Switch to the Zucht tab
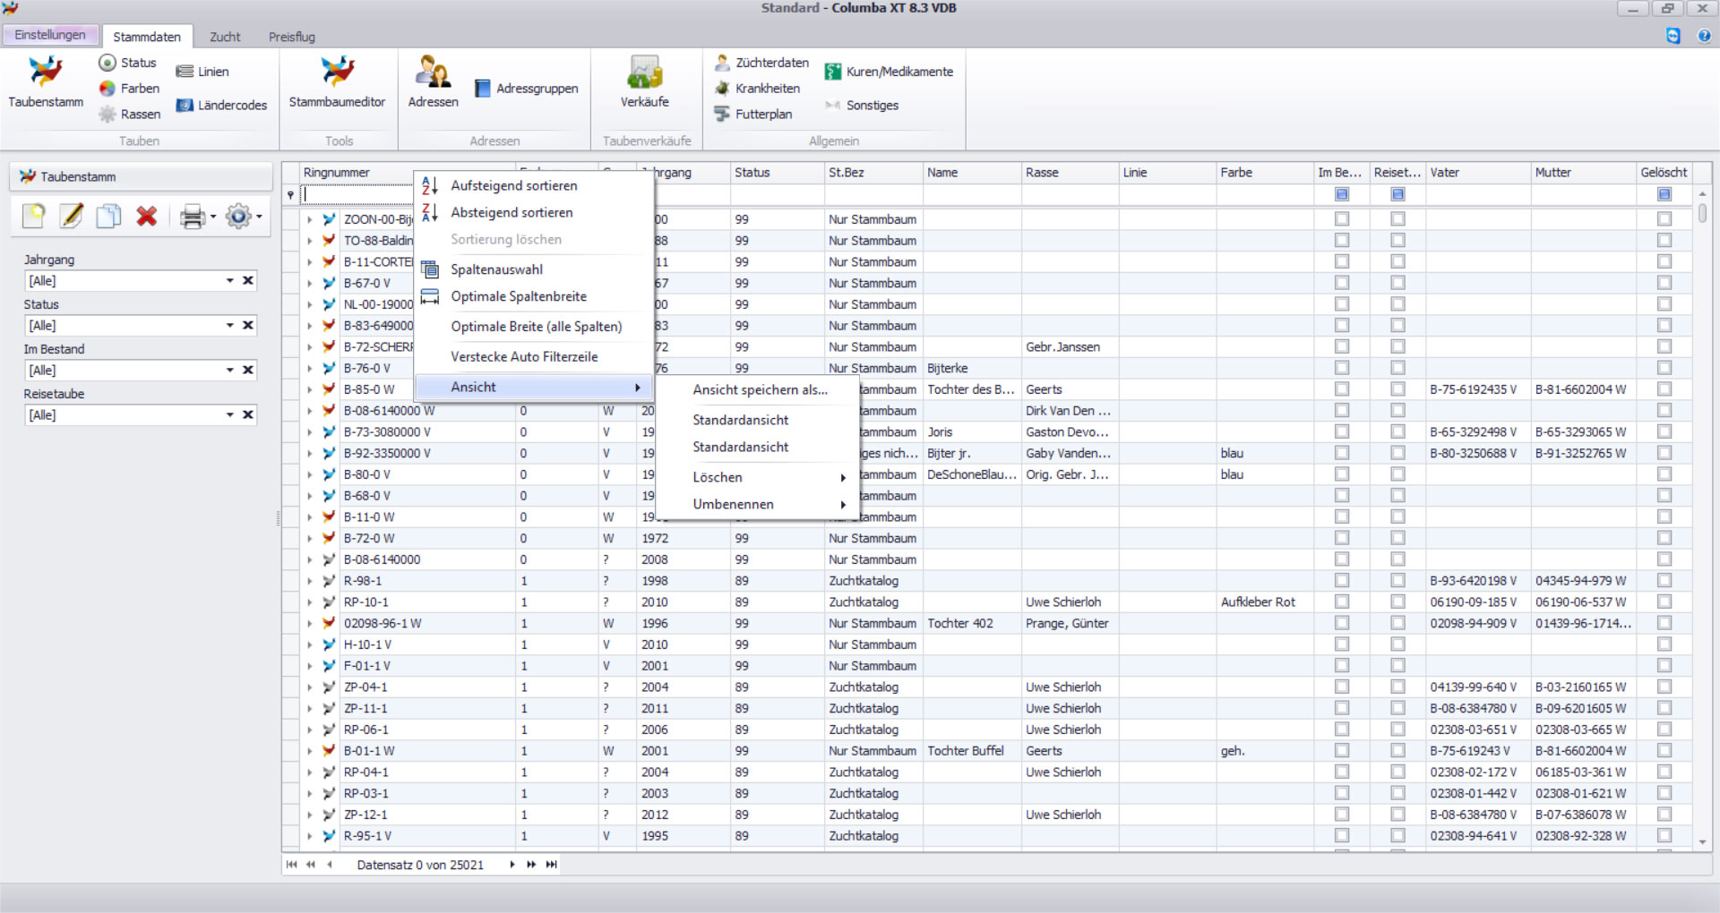The image size is (1720, 913). (225, 37)
